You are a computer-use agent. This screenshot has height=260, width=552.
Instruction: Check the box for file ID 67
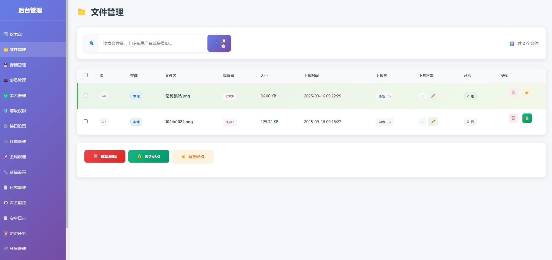[x=86, y=121]
